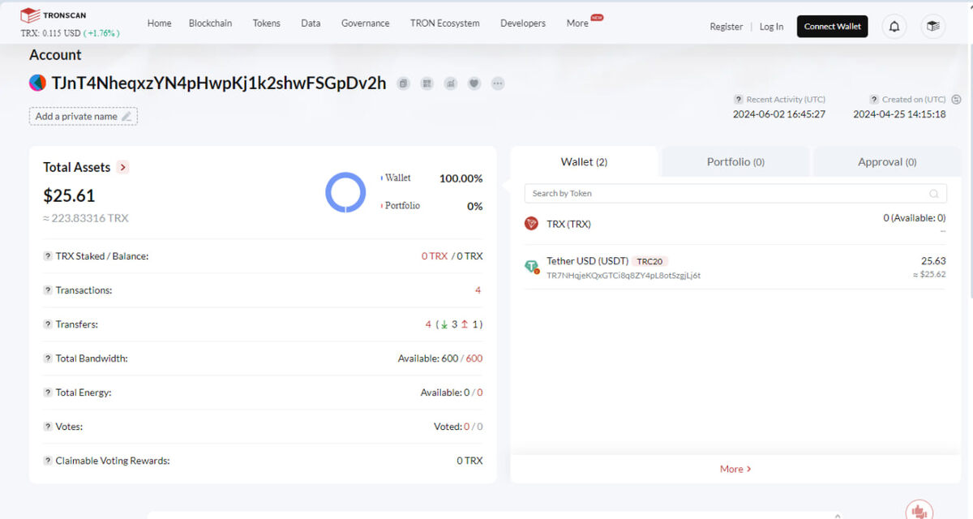The image size is (973, 519).
Task: Expand Total Assets details arrow
Action: 122,167
